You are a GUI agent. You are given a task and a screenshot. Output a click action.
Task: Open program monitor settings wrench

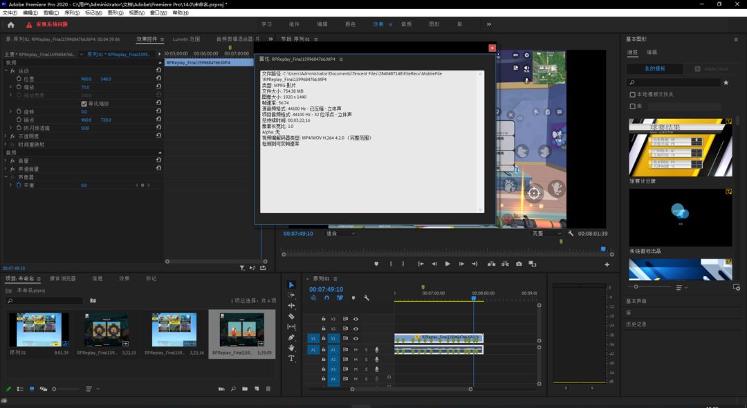coord(571,233)
